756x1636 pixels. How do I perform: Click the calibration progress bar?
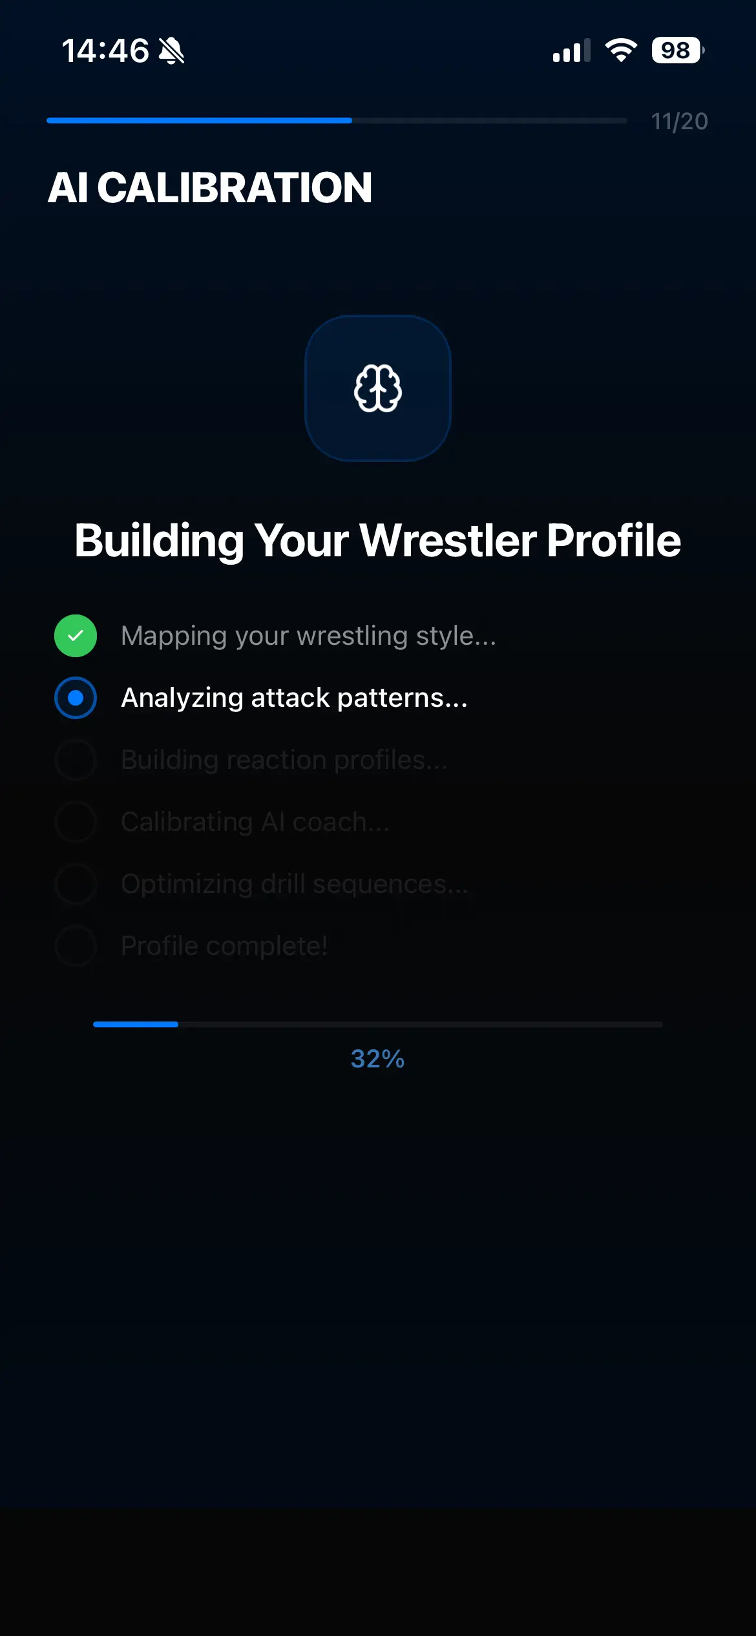(x=377, y=1025)
